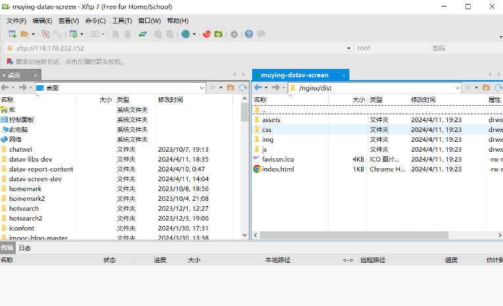Open the 查看(V) menu
The width and height of the screenshot is (503, 306).
click(69, 21)
